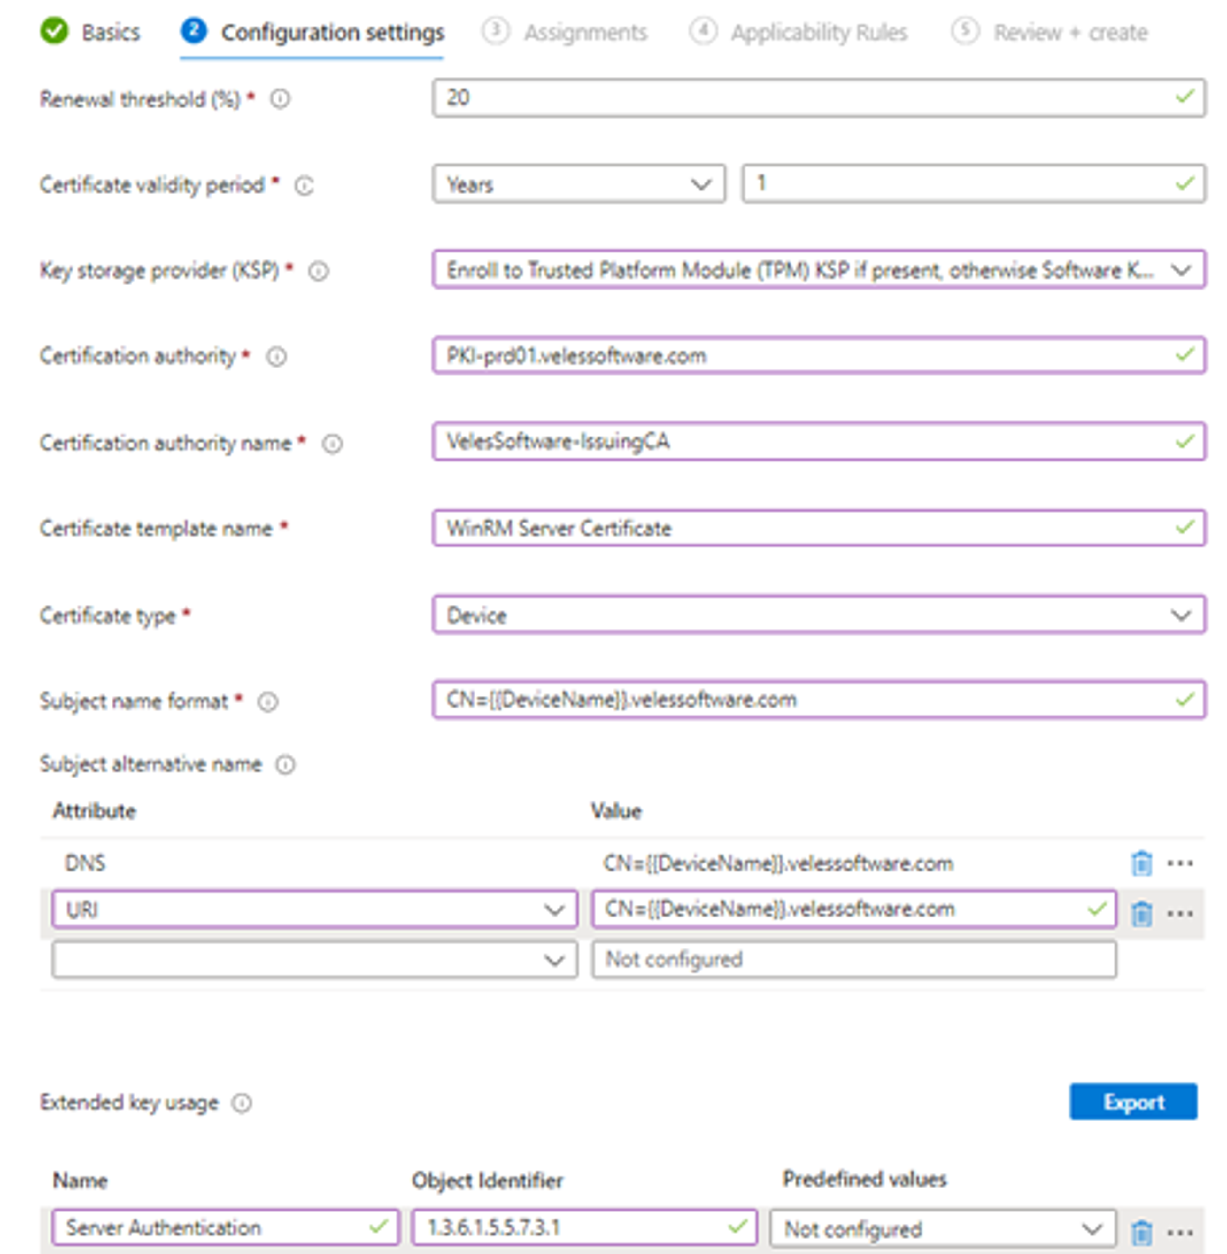Edit the Object Identifier 1.3.6.1.5.5.7.3.1 field
Viewport: 1227px width, 1254px height.
(584, 1227)
